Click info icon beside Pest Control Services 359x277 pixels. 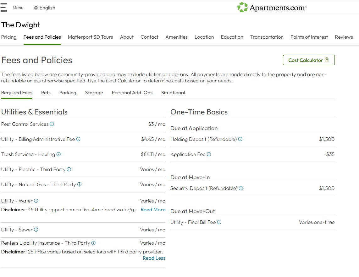pyautogui.click(x=52, y=124)
